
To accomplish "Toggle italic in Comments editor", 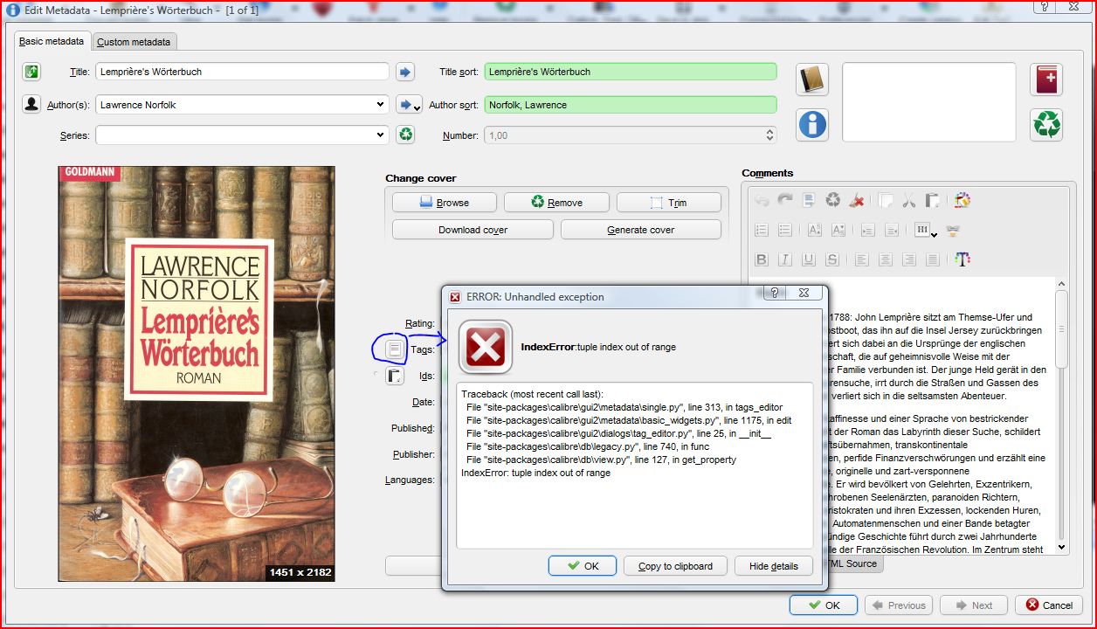I will [785, 259].
